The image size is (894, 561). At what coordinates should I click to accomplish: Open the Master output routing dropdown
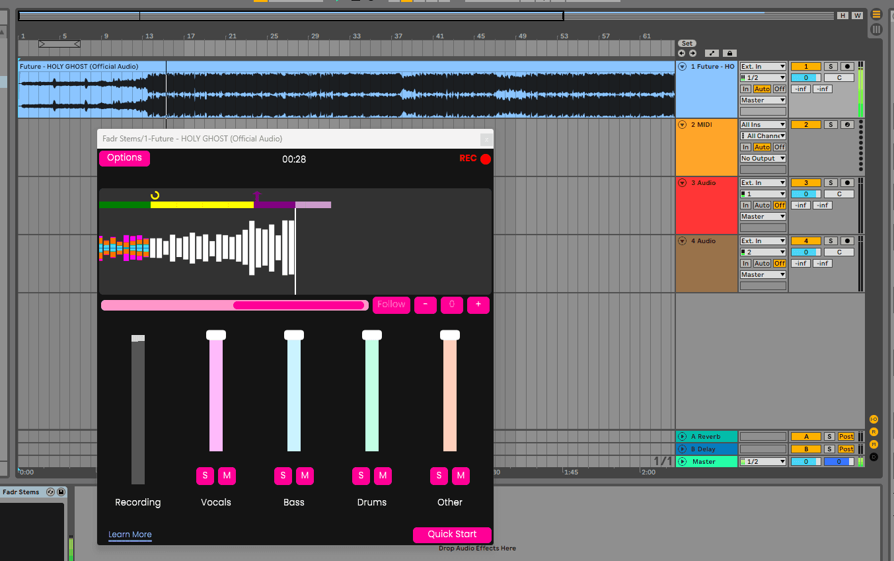tap(763, 100)
